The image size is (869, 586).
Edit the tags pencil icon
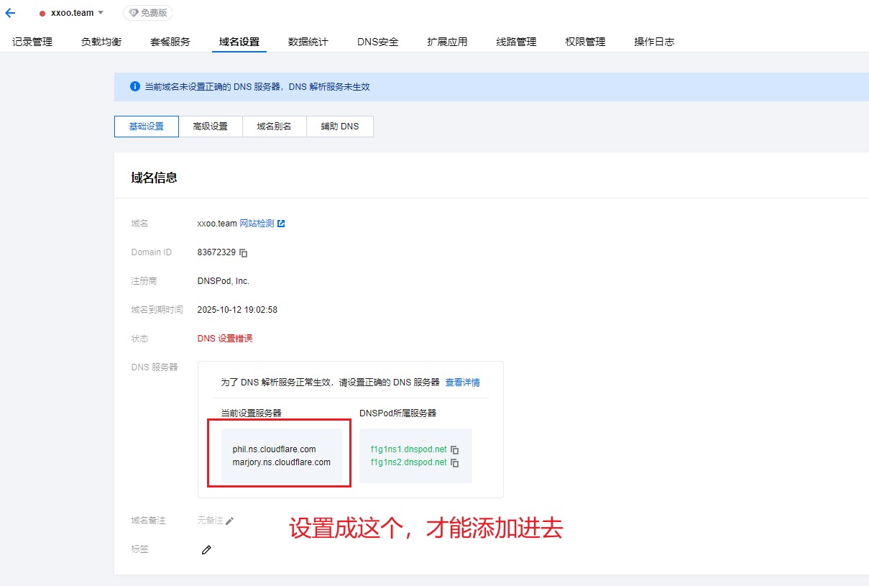tap(206, 550)
